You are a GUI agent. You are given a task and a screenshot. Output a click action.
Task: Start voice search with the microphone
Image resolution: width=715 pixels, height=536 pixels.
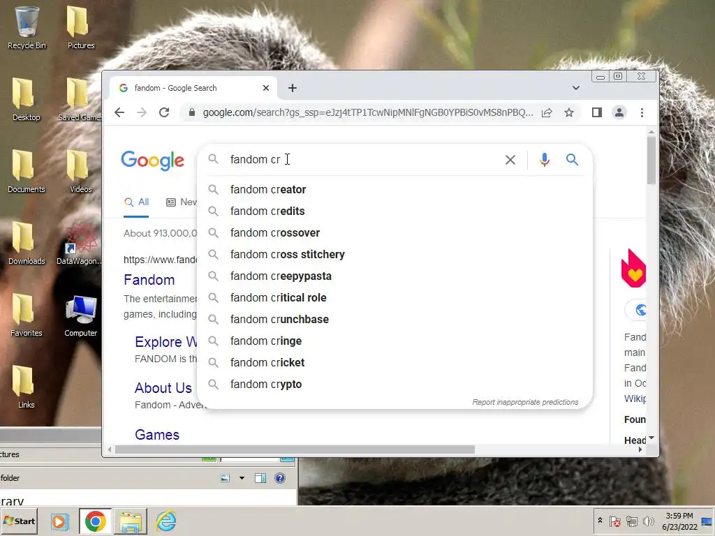point(545,160)
